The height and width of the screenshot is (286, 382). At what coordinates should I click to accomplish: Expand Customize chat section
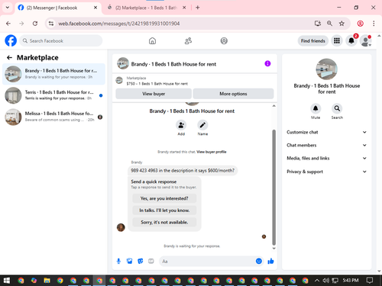coord(326,132)
